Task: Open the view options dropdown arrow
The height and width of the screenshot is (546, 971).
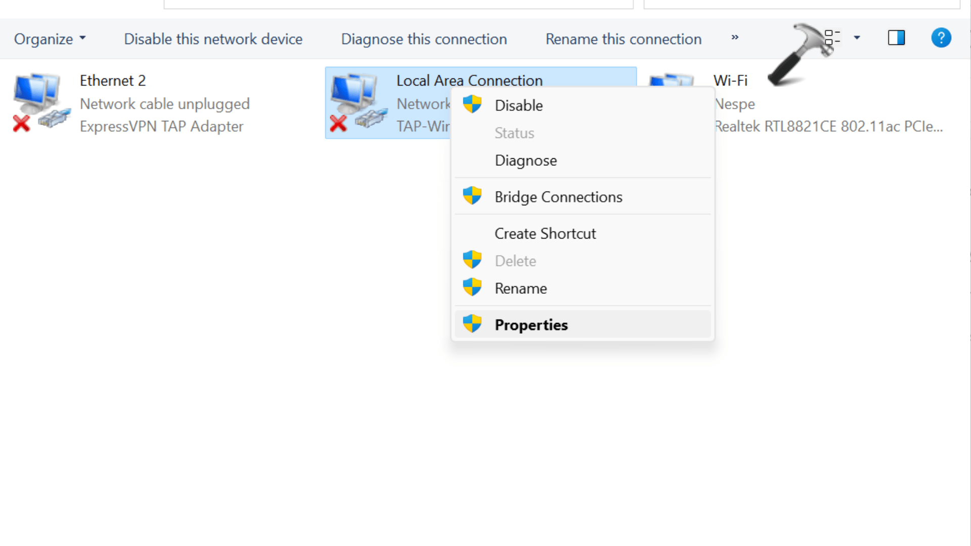Action: (857, 37)
